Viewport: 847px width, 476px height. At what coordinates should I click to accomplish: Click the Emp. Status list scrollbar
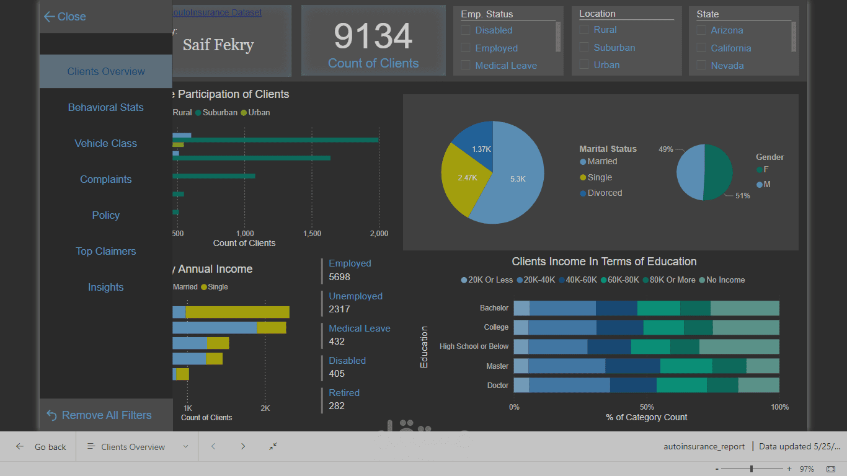(x=558, y=37)
